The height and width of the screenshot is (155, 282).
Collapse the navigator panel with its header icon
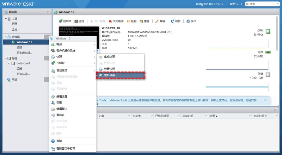[x=48, y=12]
